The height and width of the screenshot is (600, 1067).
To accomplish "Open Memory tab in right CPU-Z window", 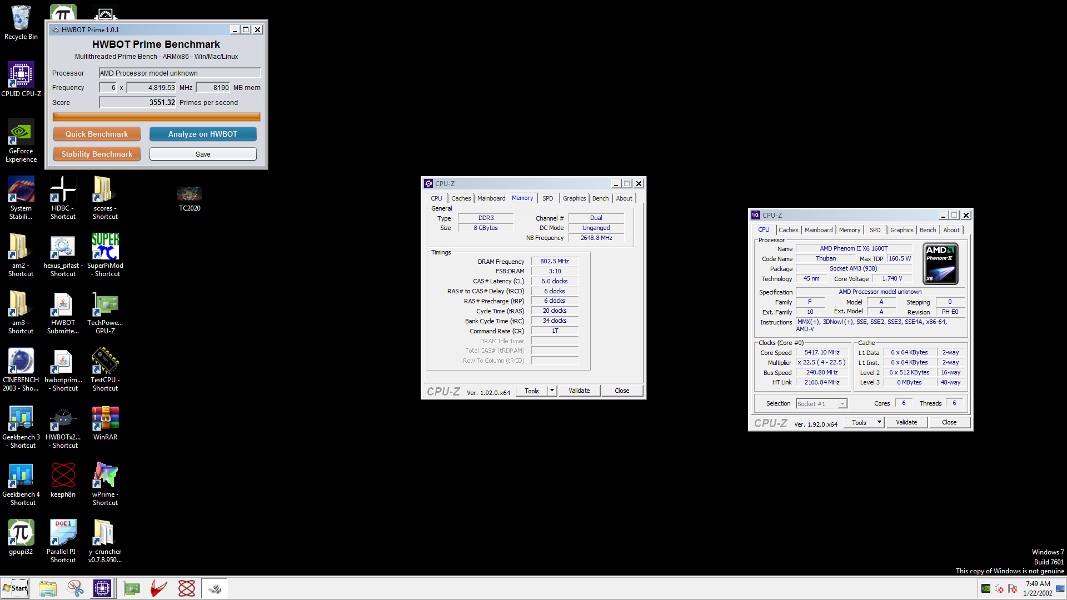I will point(849,230).
